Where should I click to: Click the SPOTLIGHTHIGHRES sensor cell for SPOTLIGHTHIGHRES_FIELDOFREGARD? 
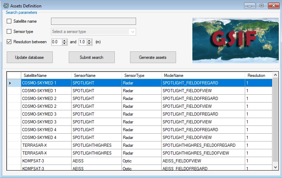[x=97, y=145]
